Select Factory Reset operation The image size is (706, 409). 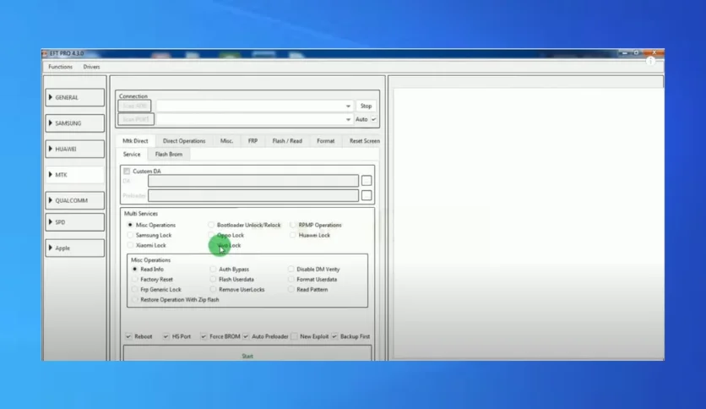tap(134, 279)
